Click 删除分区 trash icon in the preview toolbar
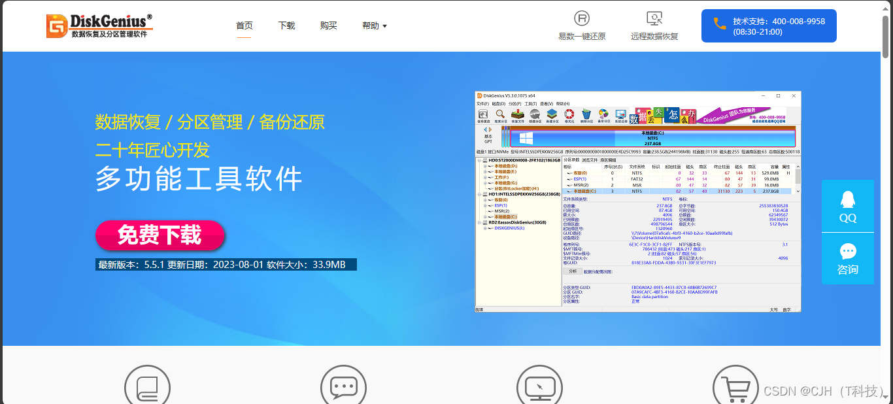893x404 pixels. [586, 116]
